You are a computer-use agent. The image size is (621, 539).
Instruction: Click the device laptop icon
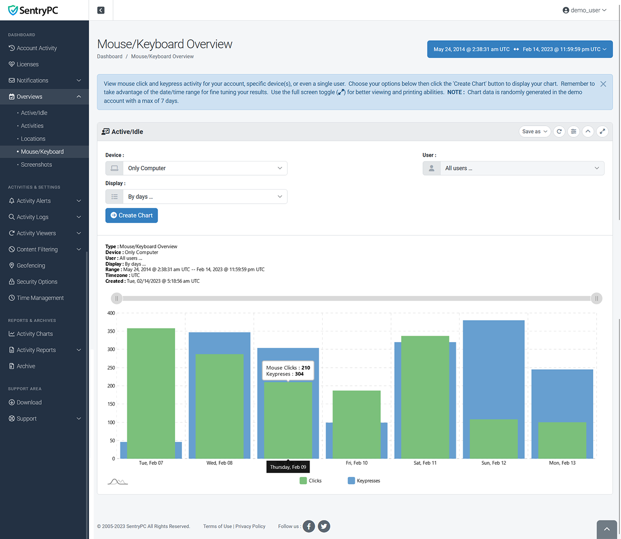[x=114, y=168]
